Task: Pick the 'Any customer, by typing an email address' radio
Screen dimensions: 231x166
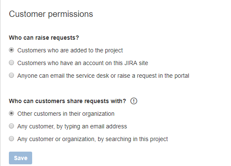Action: pyautogui.click(x=11, y=126)
